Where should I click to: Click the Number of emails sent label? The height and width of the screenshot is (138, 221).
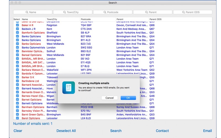tap(33, 124)
